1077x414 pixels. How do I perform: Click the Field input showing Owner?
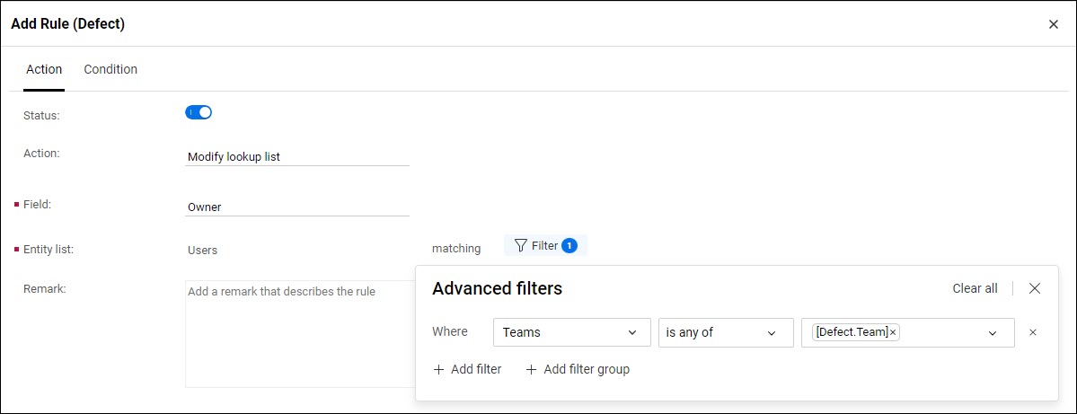[x=296, y=207]
